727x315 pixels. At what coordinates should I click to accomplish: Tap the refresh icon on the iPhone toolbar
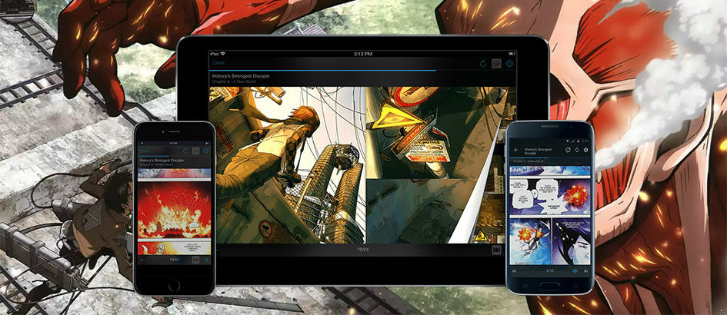[185, 151]
